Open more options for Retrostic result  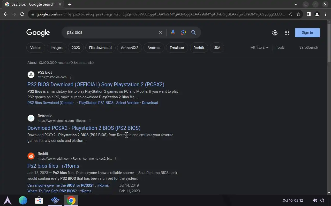point(90,121)
